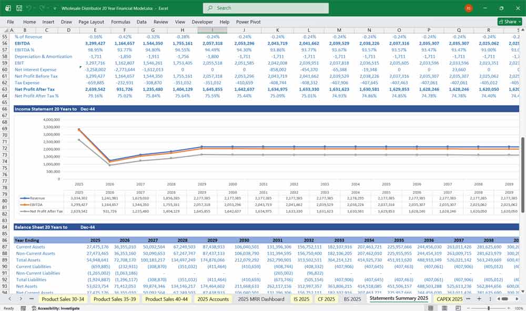Open Page Layout view via status bar icon
This screenshot has width=526, height=311.
(444, 308)
